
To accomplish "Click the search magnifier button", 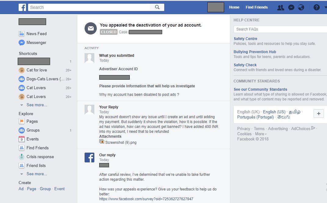I will pos(157,7).
